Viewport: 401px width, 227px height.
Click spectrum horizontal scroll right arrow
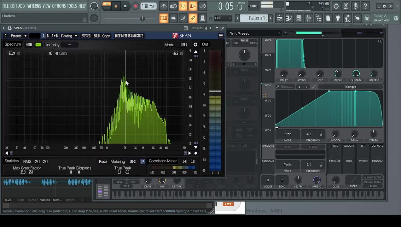(x=189, y=153)
